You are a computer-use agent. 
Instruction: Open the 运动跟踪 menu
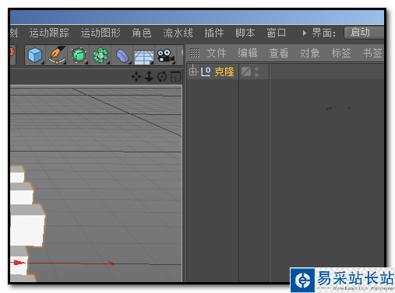tap(49, 33)
